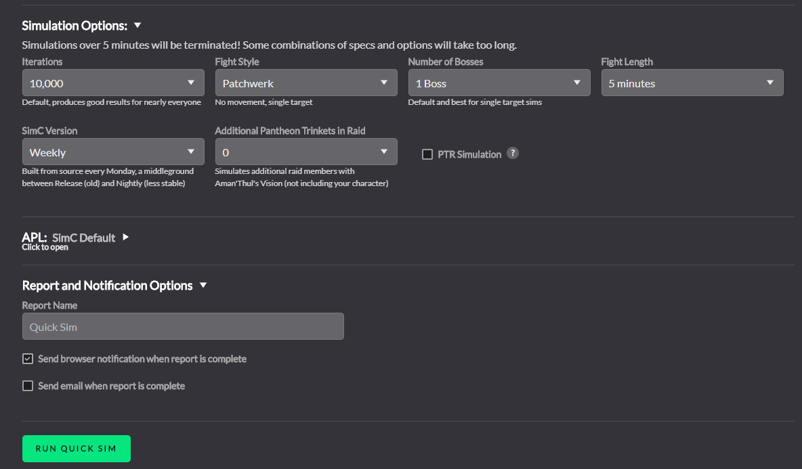Viewport: 802px width, 469px height.
Task: Click the Simulation Options heading text
Action: [75, 26]
